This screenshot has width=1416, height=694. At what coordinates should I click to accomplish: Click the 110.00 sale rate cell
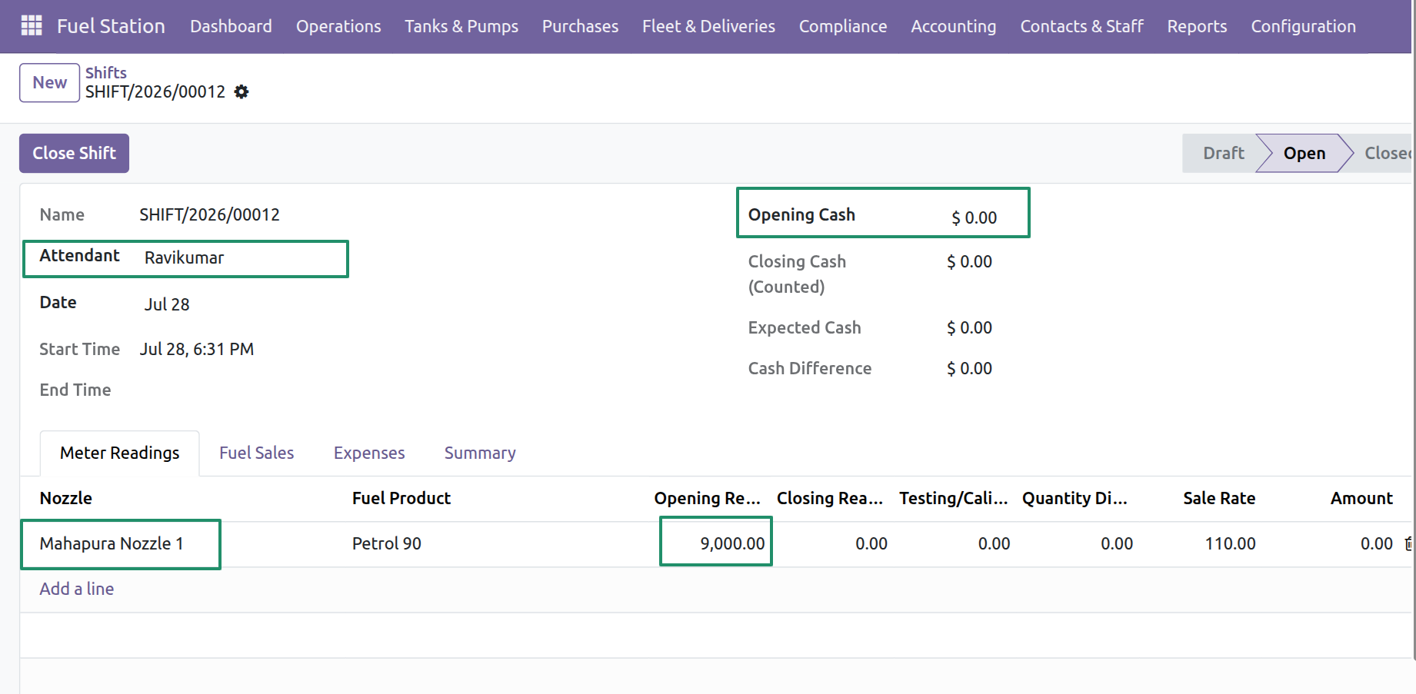coord(1230,544)
